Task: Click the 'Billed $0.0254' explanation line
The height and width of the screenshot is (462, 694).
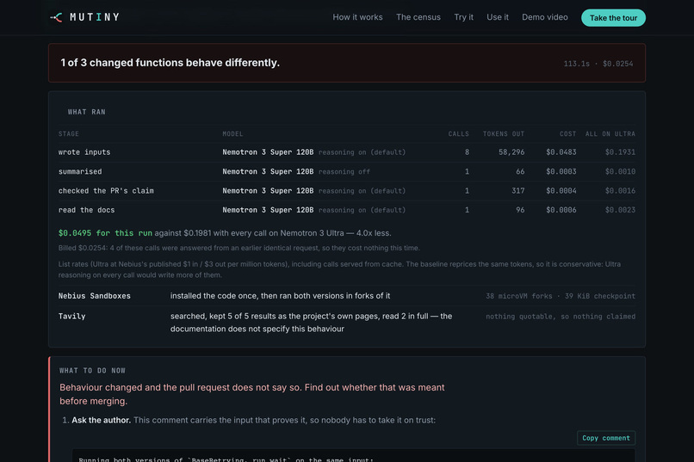Action: (x=239, y=248)
